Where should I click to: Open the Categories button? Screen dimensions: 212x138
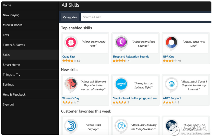(x=70, y=17)
